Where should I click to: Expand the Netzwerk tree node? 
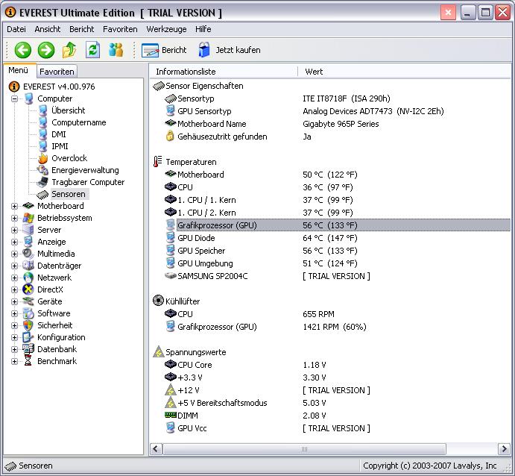14,278
